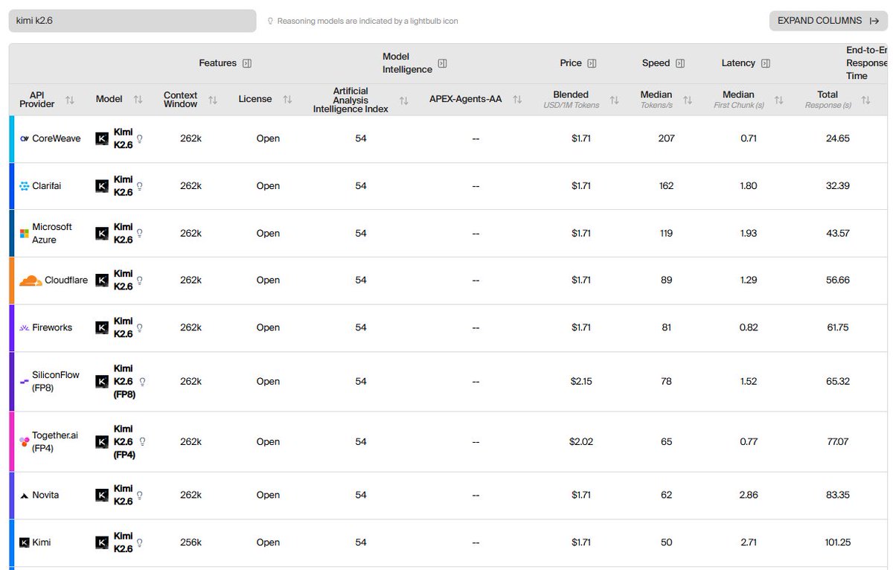
Task: Click the Model Intelligence group header
Action: (x=407, y=63)
